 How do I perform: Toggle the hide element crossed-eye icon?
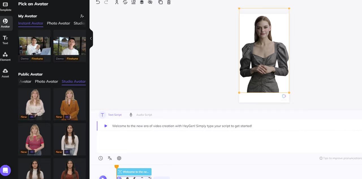pos(150,2)
